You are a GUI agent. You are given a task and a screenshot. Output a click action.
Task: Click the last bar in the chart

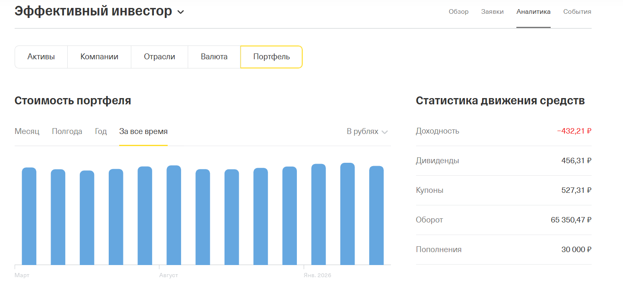pyautogui.click(x=376, y=215)
